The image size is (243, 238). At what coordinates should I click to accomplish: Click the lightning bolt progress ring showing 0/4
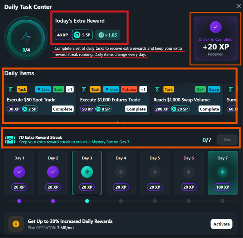26,39
